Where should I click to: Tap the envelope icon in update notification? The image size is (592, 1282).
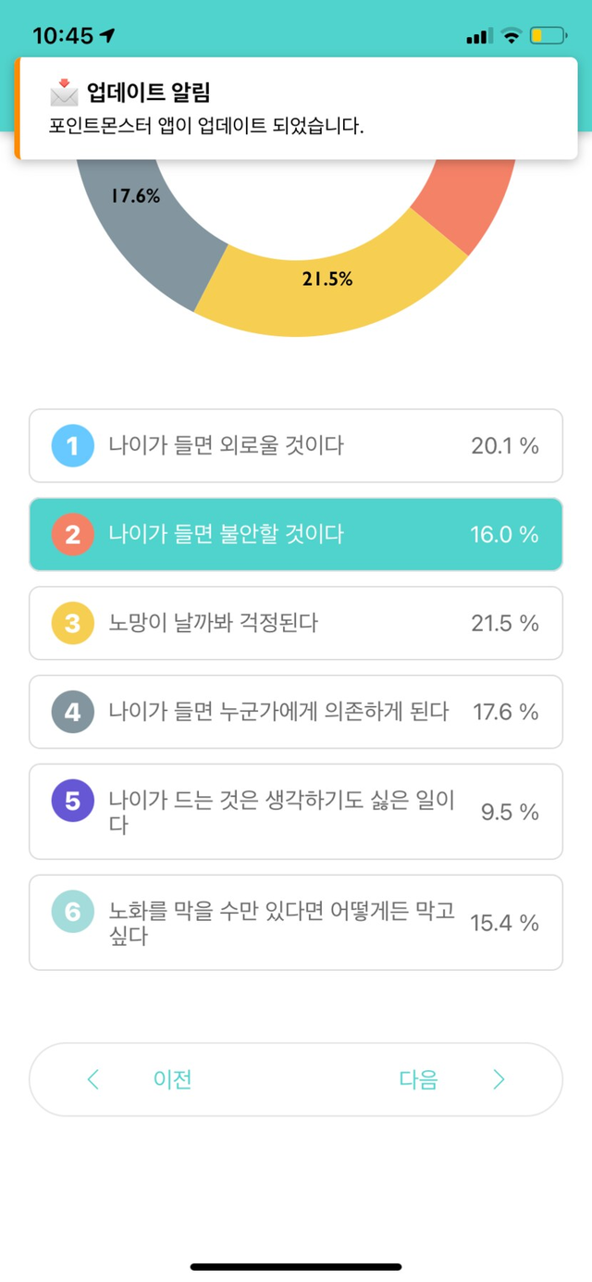pos(64,93)
